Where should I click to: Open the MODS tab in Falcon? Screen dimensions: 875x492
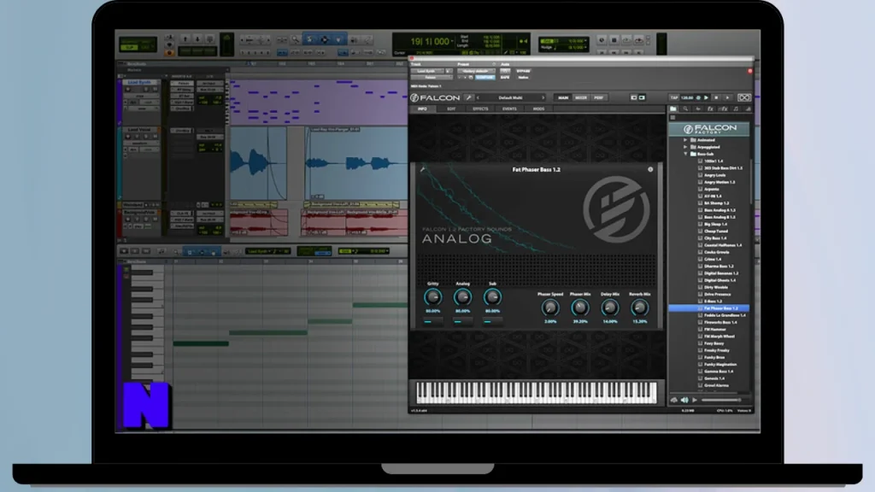[538, 108]
